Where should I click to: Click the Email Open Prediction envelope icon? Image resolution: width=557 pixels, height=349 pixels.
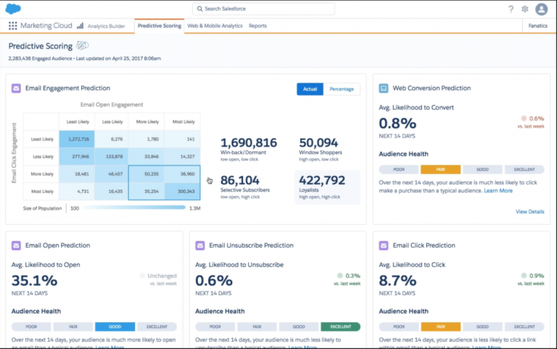coord(16,245)
